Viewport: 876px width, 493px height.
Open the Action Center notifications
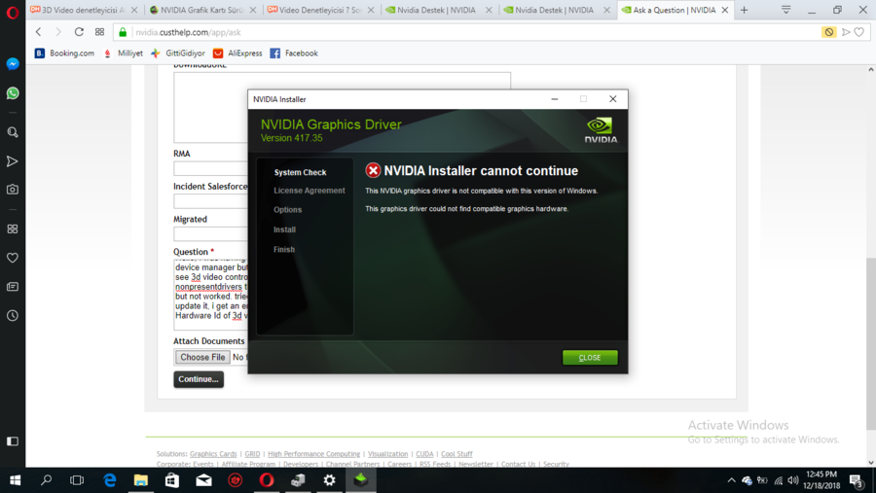click(857, 480)
